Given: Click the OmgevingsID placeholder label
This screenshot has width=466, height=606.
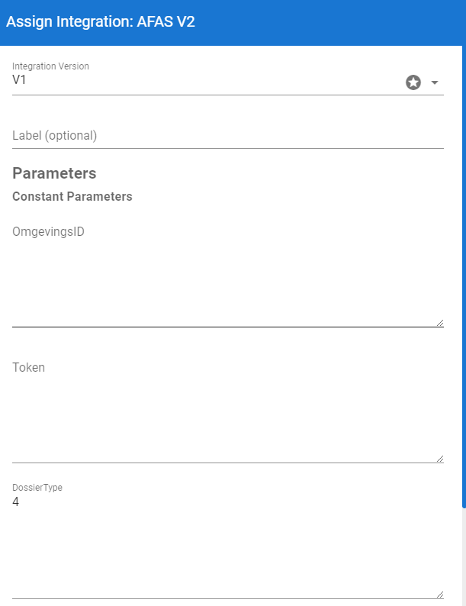Looking at the screenshot, I should tap(48, 232).
